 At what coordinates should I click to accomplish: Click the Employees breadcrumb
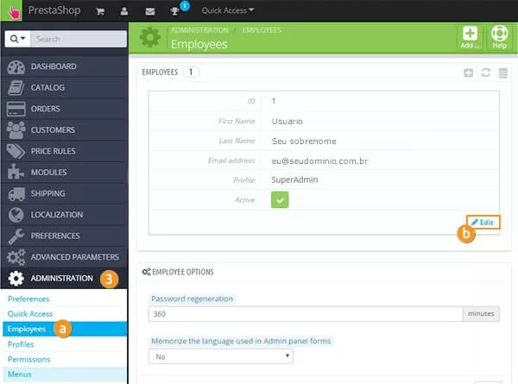click(x=262, y=30)
